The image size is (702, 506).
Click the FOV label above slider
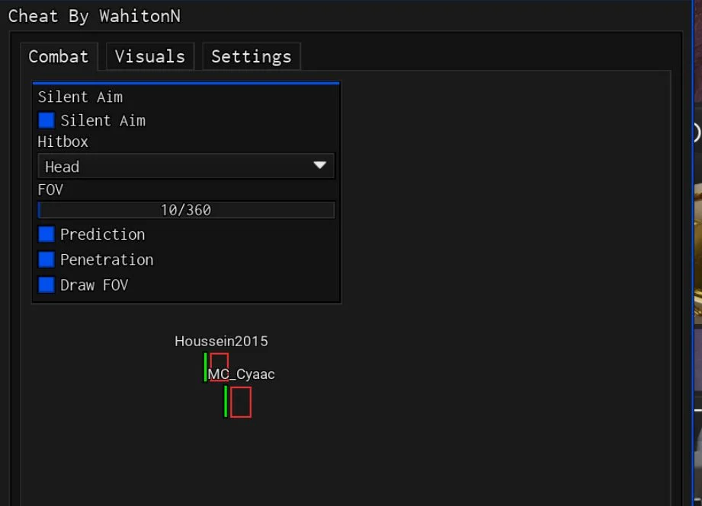50,189
